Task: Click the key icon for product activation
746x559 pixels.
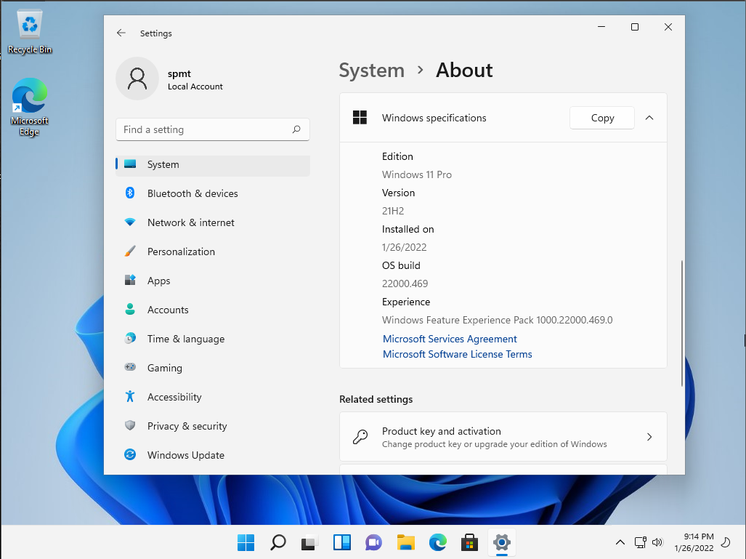Action: 360,437
